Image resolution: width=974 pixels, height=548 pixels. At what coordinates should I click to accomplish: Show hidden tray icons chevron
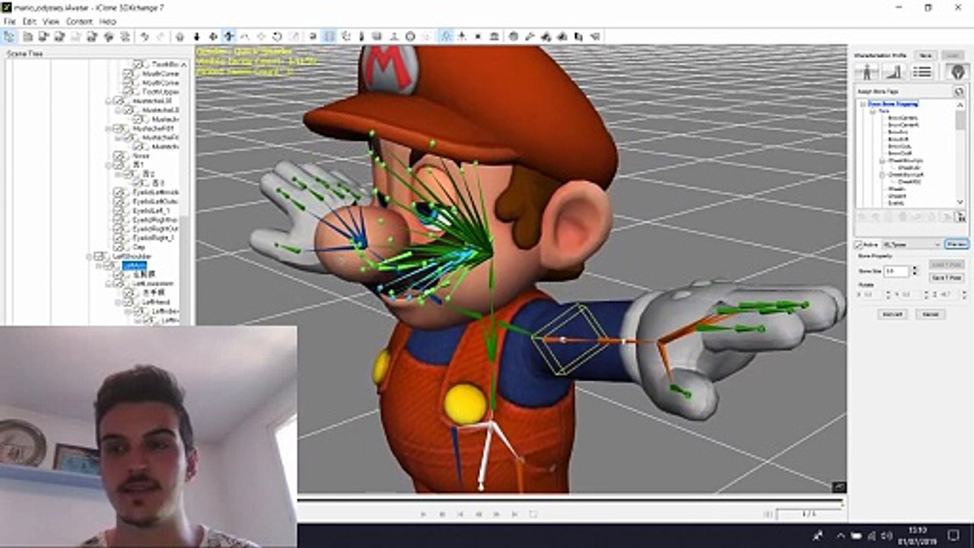point(840,535)
